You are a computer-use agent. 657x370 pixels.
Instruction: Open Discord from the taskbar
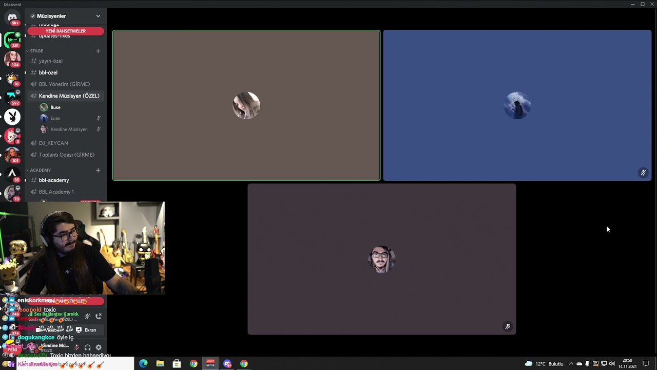227,363
